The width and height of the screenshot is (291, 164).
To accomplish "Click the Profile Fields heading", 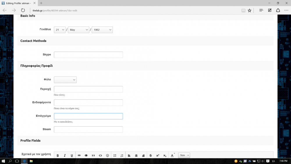I will (31, 141).
